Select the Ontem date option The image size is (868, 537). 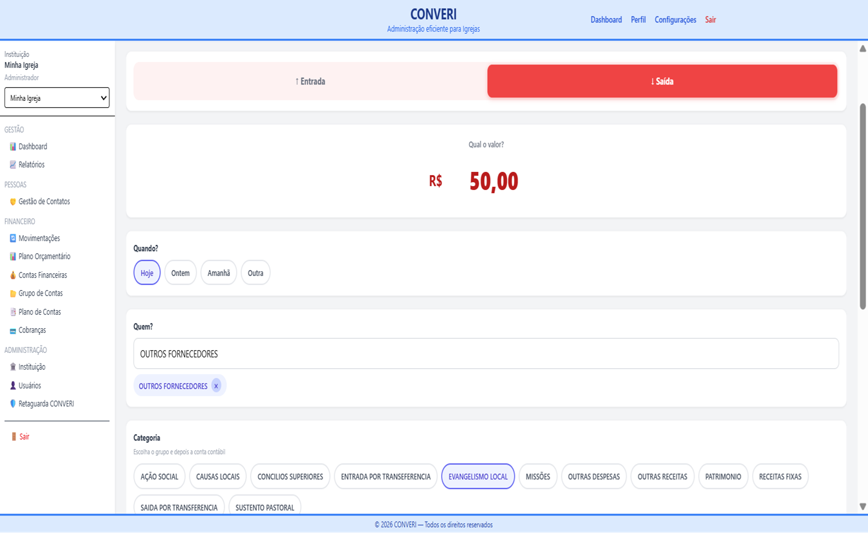pos(180,273)
